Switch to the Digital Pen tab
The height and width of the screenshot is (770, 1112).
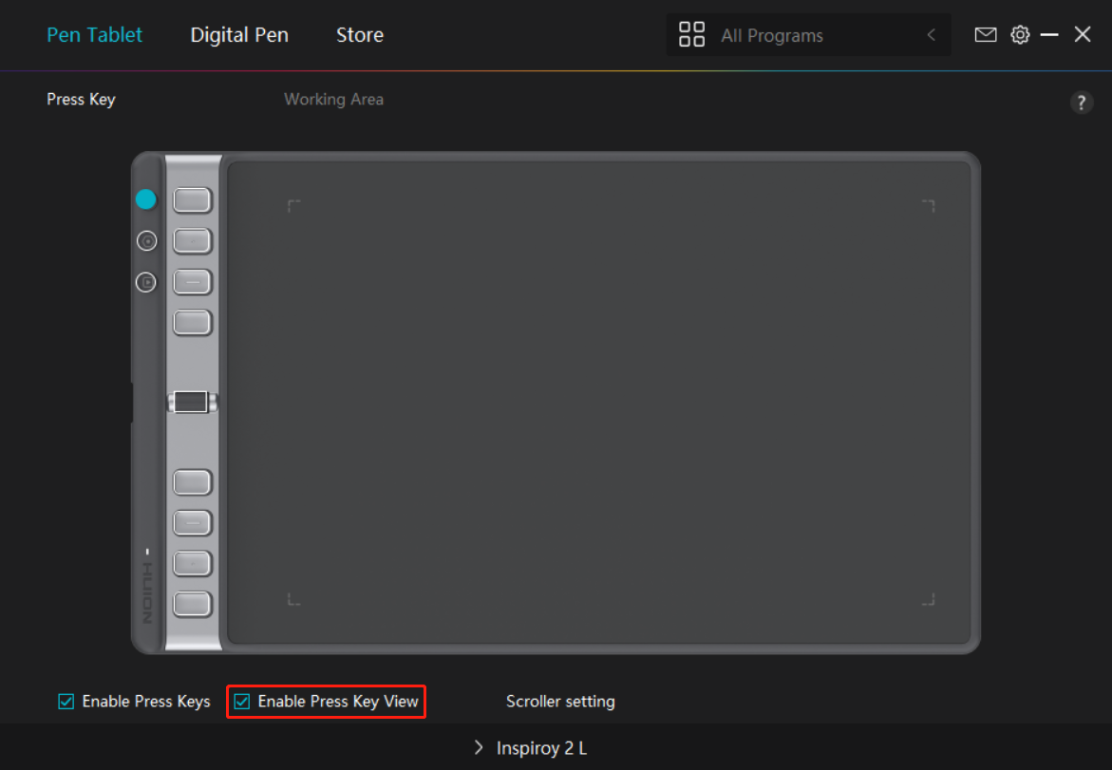pyautogui.click(x=239, y=35)
